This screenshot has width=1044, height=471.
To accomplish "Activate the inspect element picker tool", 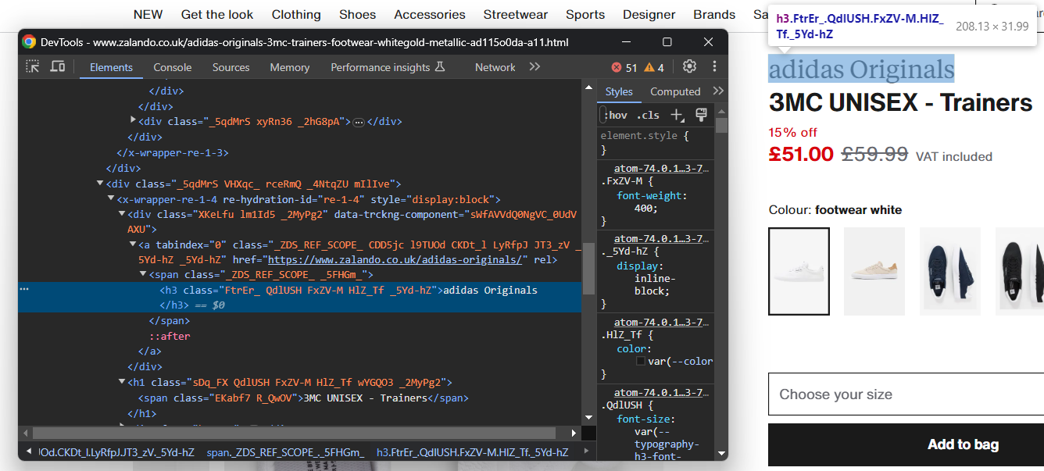I will [33, 67].
